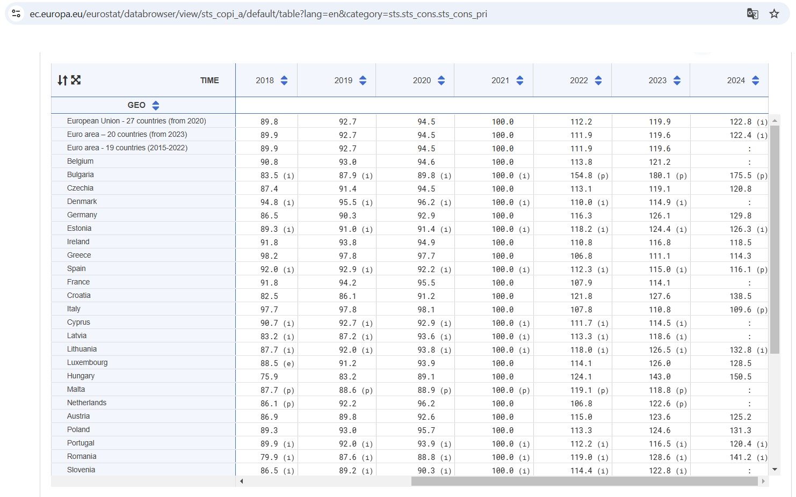
Task: Click the swap rows and columns icon
Action: 62,81
